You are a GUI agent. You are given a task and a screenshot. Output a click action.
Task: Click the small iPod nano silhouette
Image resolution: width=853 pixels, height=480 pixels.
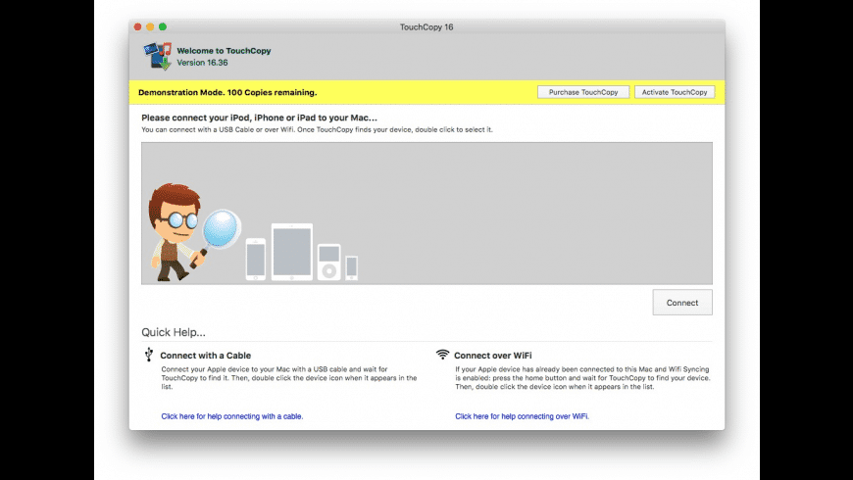[x=351, y=268]
